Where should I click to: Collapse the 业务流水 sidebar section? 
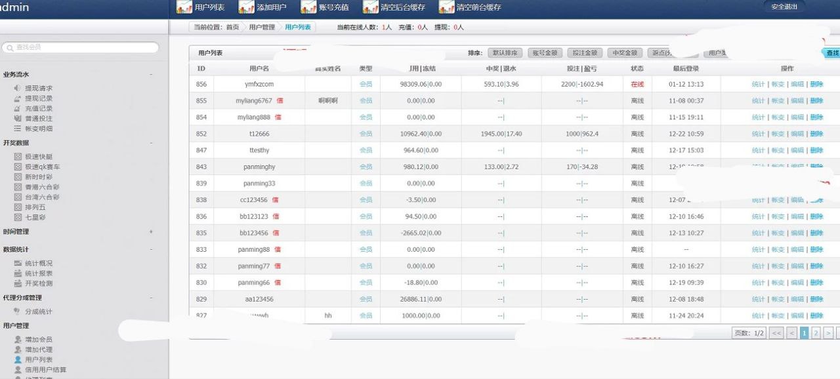coord(151,75)
